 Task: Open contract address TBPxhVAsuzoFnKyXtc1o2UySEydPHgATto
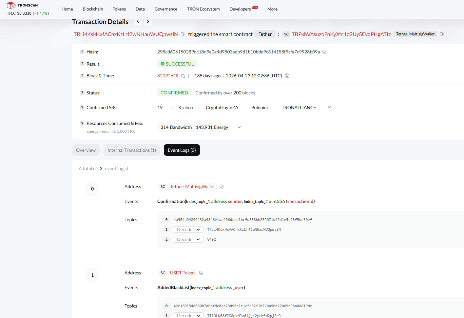pos(341,34)
